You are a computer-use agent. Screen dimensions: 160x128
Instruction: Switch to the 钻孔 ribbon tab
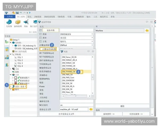(x=30, y=17)
